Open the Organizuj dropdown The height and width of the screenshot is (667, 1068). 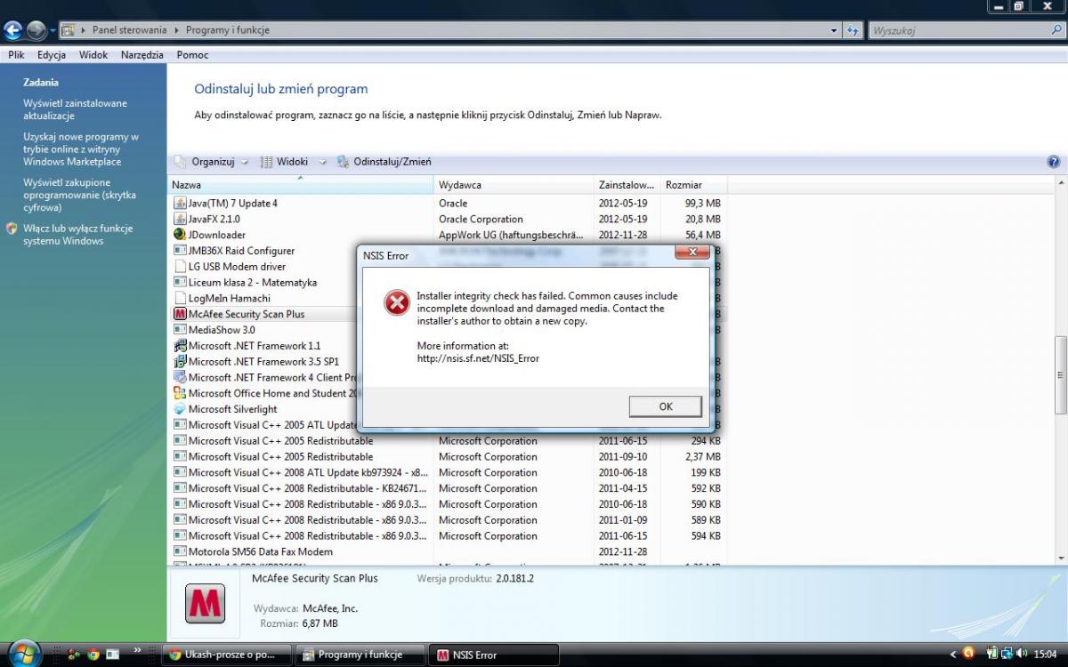coord(212,162)
